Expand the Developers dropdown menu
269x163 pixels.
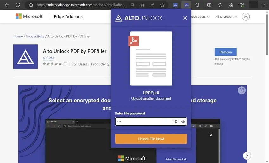(200, 17)
